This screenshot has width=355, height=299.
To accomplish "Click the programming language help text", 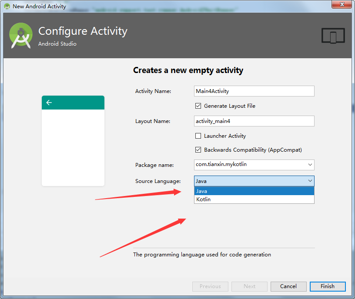I will (x=202, y=255).
